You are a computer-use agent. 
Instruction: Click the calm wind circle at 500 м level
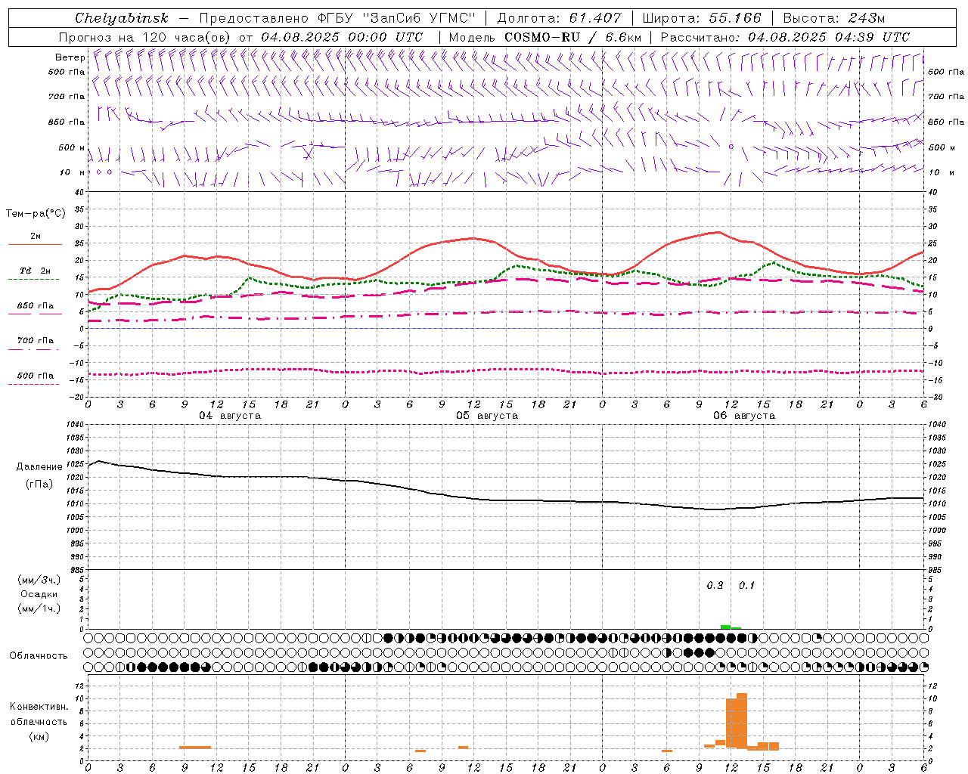point(731,147)
